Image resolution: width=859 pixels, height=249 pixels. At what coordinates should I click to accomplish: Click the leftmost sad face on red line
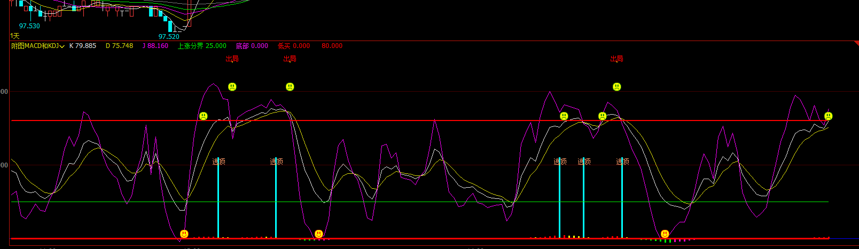click(204, 116)
